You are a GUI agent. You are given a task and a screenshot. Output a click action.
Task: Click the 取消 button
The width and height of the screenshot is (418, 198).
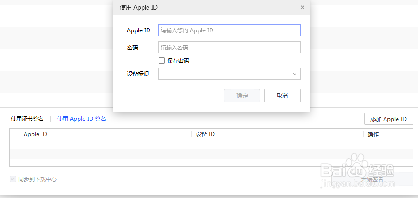[282, 96]
